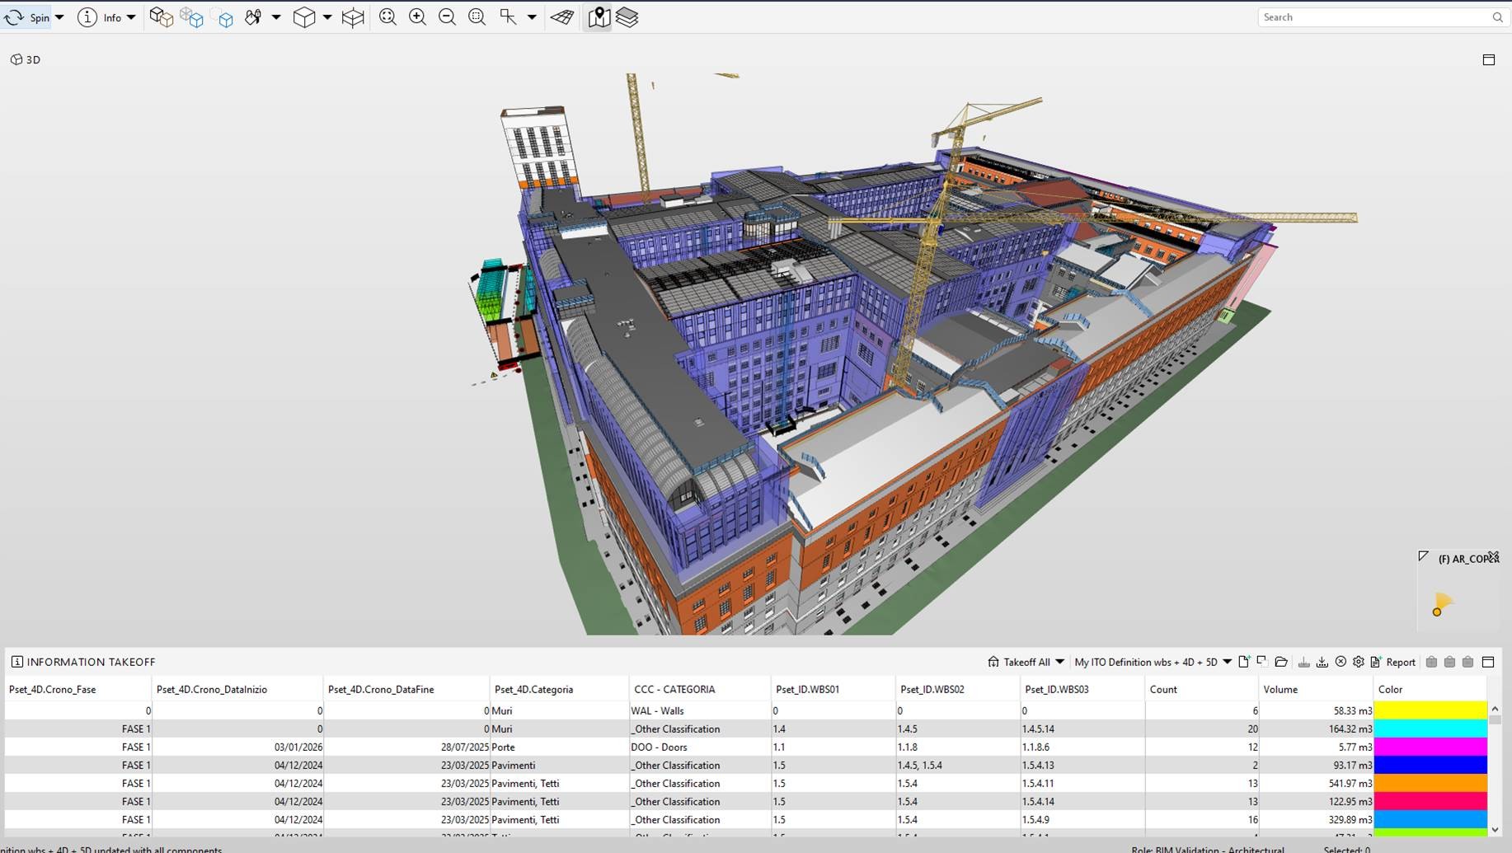
Task: Click the zoom out magnifier icon
Action: (x=447, y=17)
